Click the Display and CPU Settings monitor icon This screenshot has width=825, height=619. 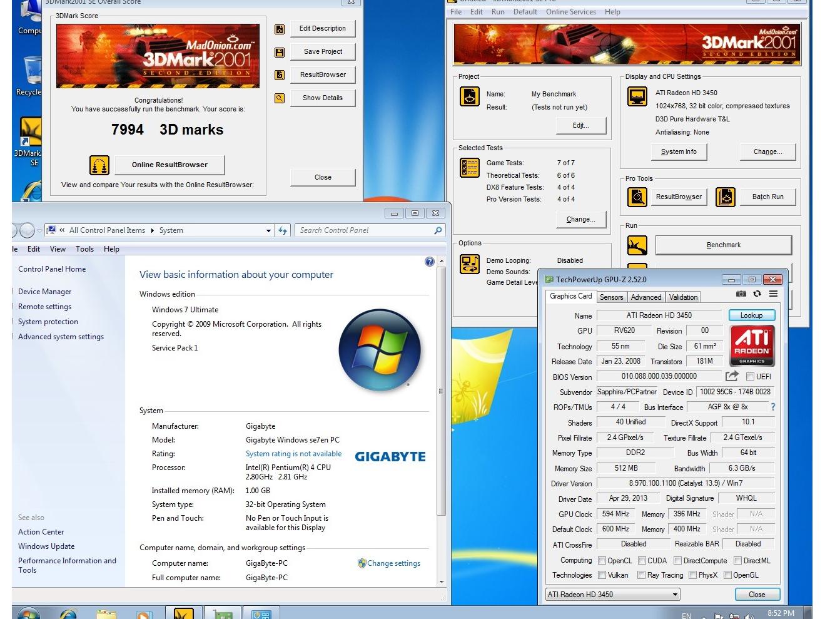coord(637,96)
